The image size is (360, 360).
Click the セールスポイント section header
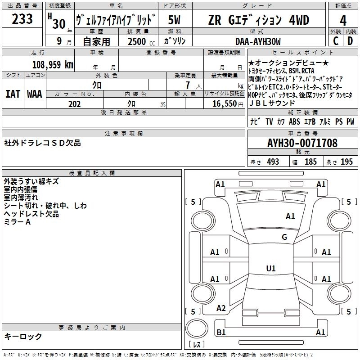[302, 53]
